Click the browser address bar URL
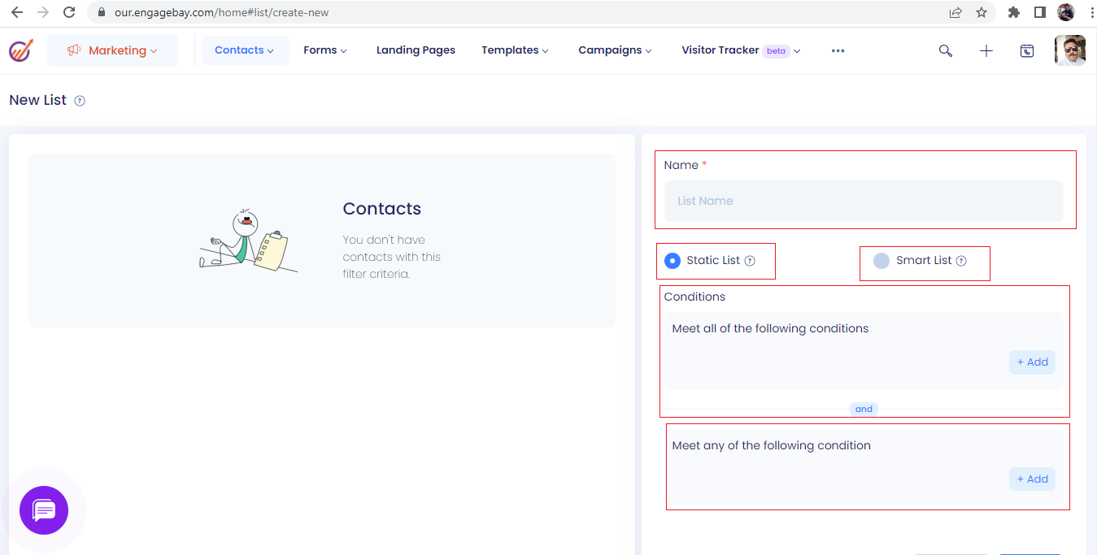The image size is (1097, 555). pyautogui.click(x=222, y=13)
